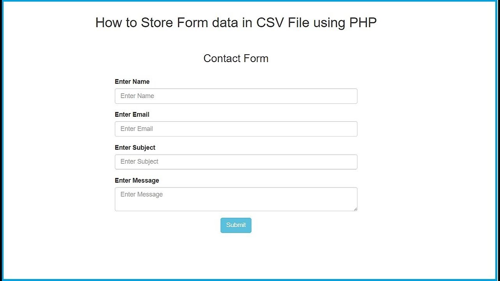Click inside the Enter Message textarea
The height and width of the screenshot is (281, 500).
[236, 199]
